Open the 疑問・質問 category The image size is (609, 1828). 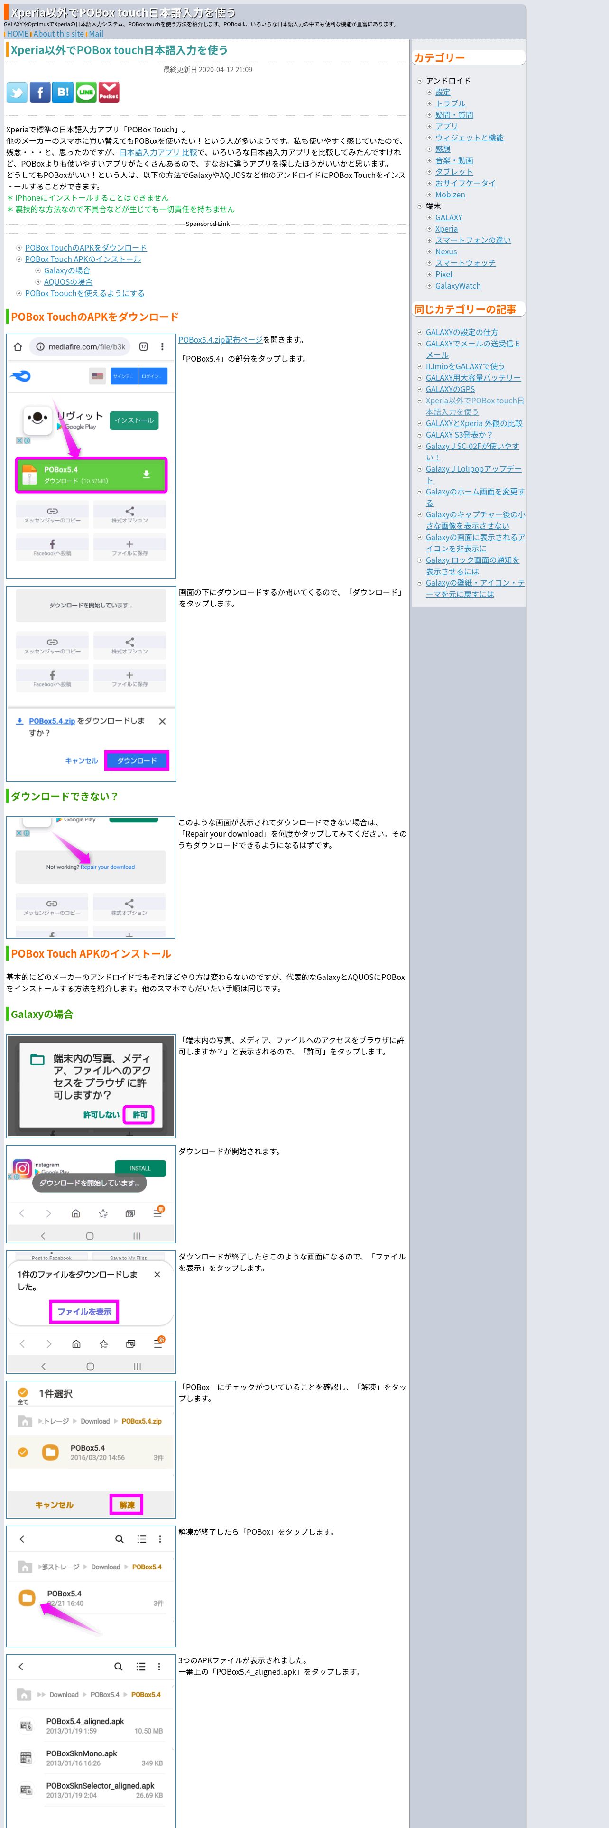coord(454,115)
